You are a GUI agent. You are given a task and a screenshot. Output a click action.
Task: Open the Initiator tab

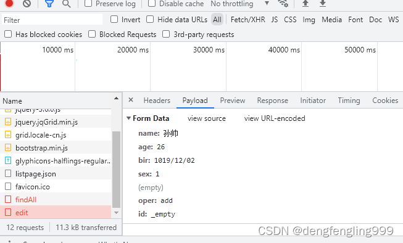coord(313,101)
